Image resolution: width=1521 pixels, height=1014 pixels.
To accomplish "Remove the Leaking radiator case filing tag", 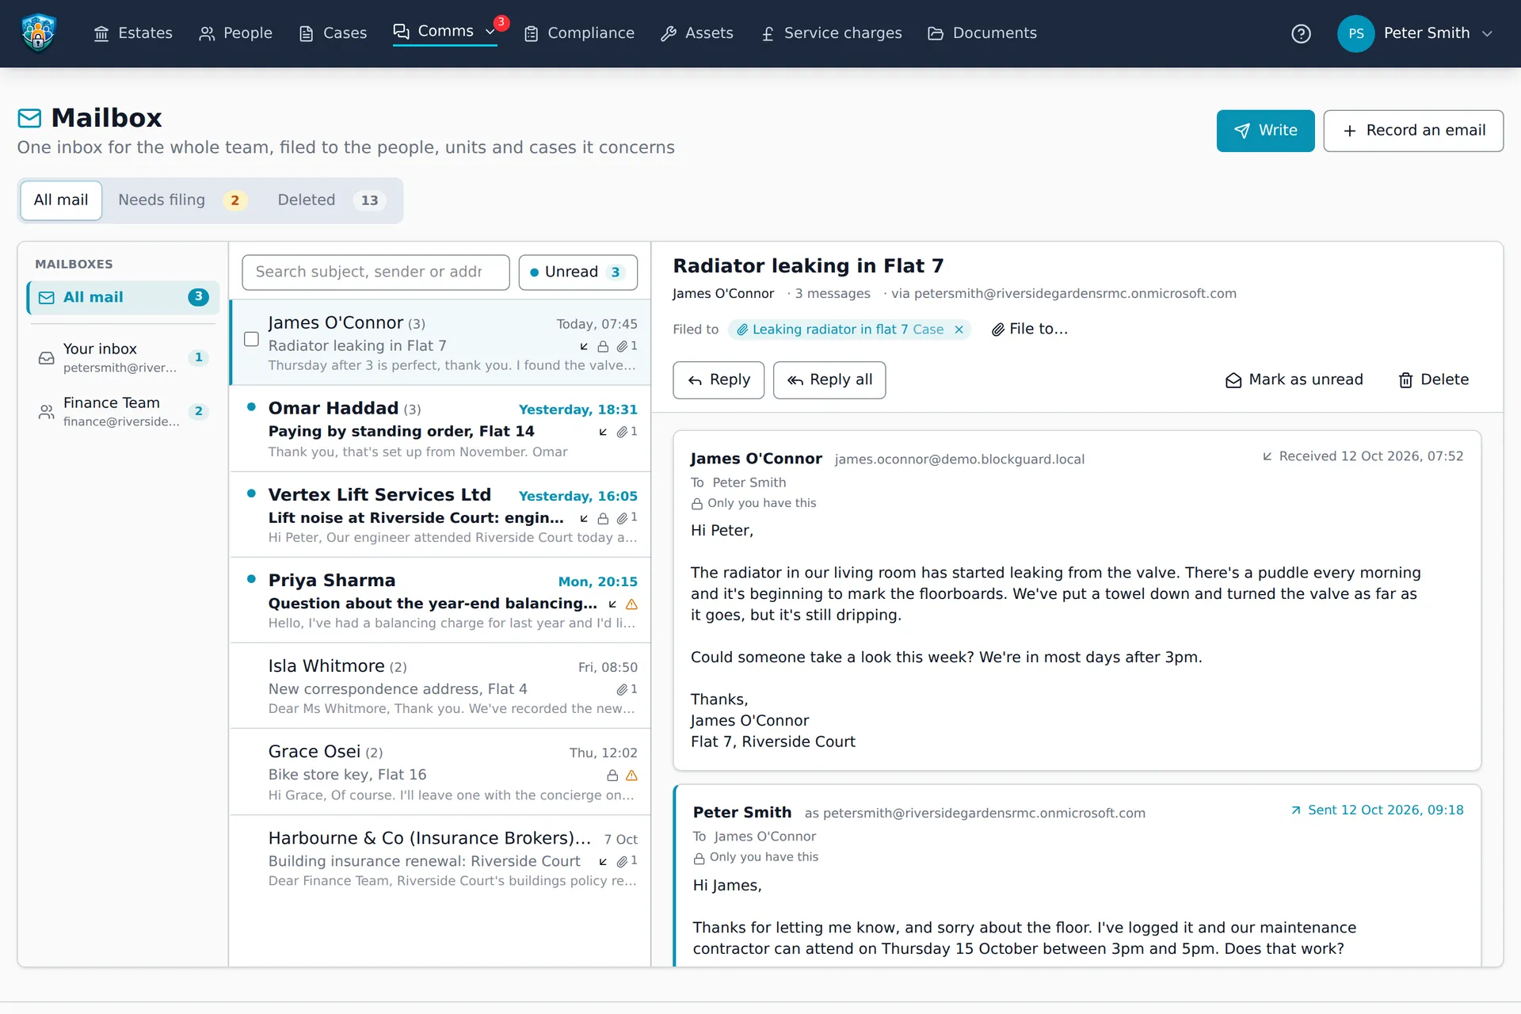I will (x=959, y=330).
